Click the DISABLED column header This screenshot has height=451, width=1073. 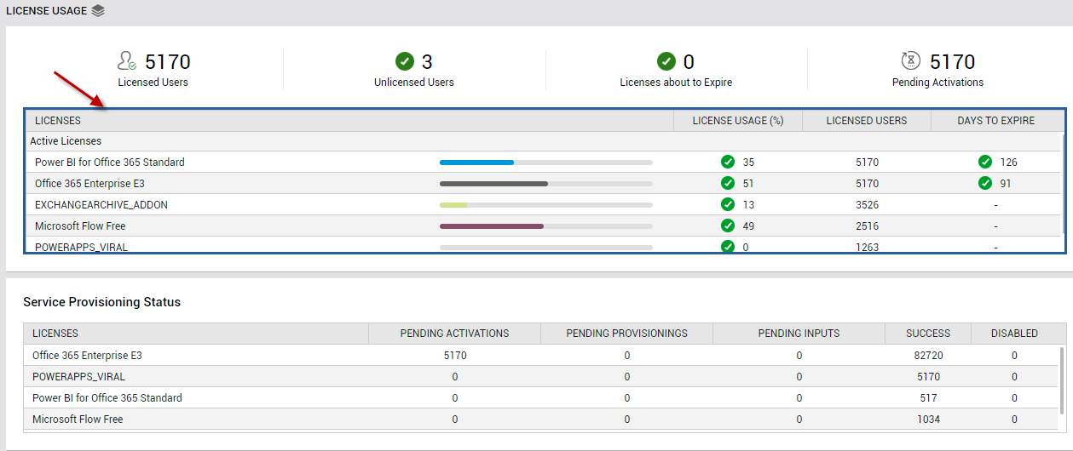click(x=1015, y=334)
